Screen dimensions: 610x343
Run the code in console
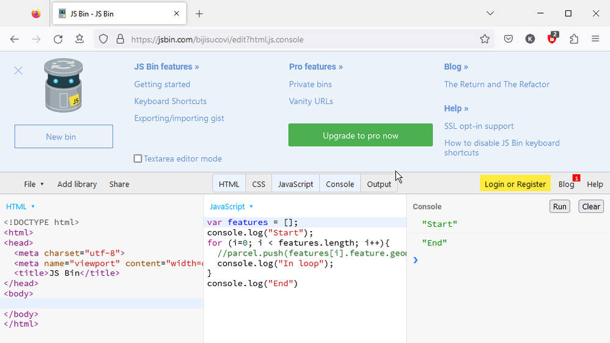(x=560, y=206)
